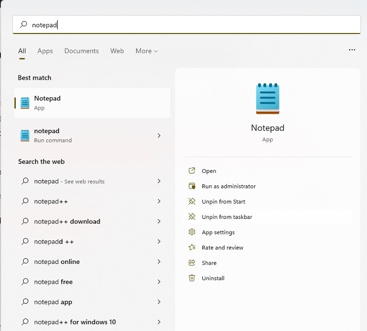This screenshot has width=367, height=331.
Task: Click the Uninstall trash can icon
Action: tap(192, 278)
